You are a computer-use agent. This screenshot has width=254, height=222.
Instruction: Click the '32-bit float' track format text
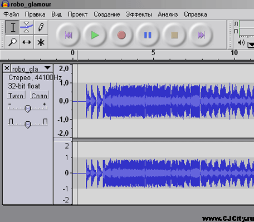pos(24,86)
